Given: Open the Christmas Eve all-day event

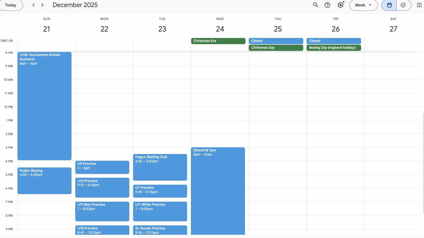Looking at the screenshot, I should pos(218,41).
